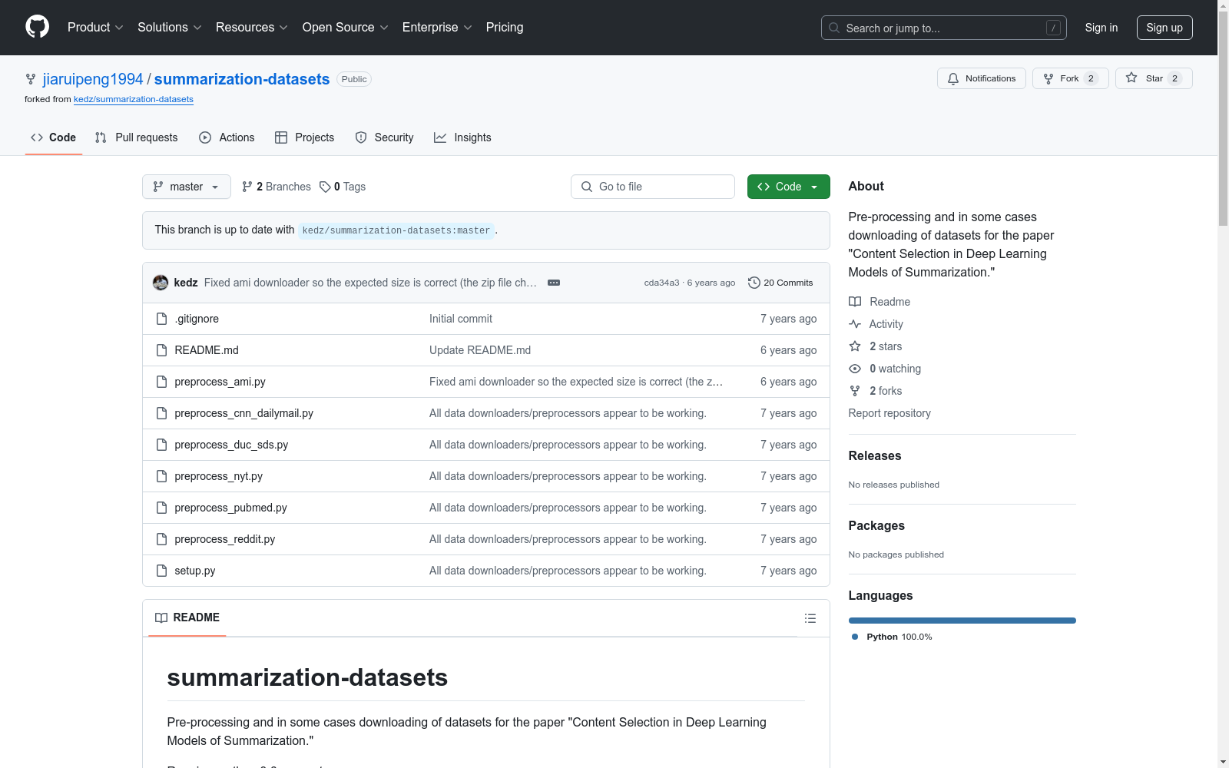Click the file icon beside setup.py
Image resolution: width=1229 pixels, height=768 pixels.
(x=161, y=571)
